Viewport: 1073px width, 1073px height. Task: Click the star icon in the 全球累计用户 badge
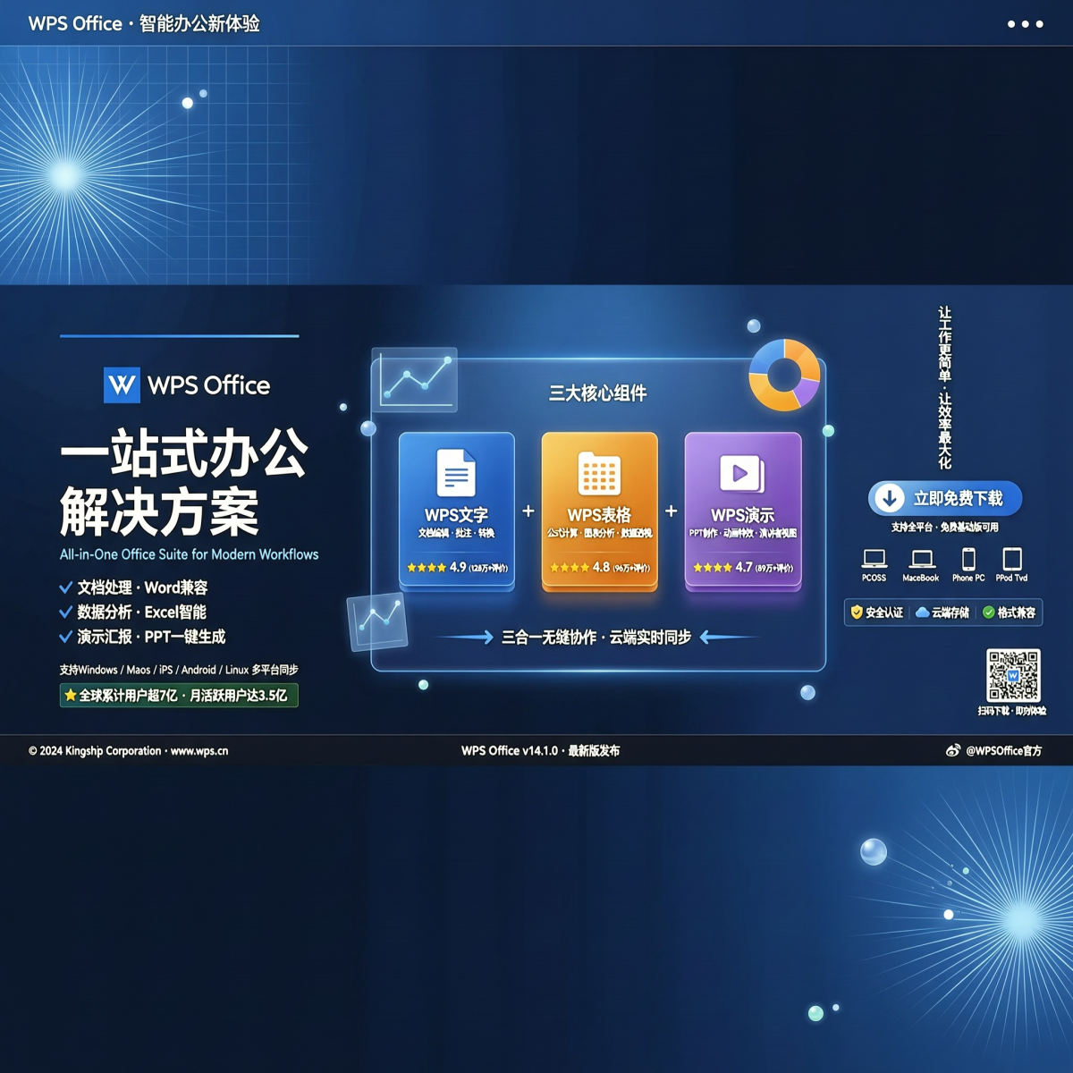click(x=70, y=695)
